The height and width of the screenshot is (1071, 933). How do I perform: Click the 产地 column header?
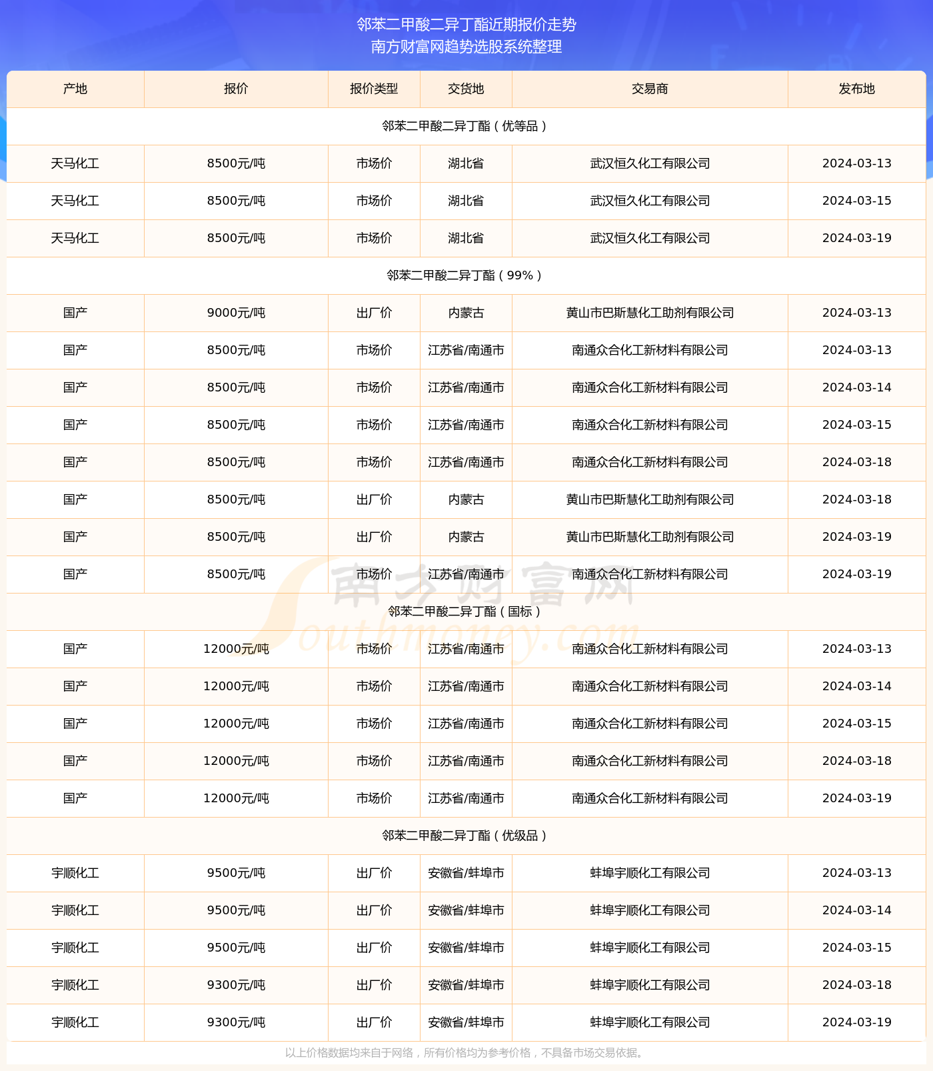coord(75,89)
